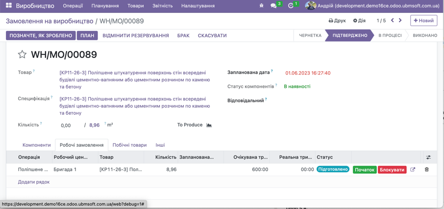The height and width of the screenshot is (209, 444).
Task: Delete the work order row trash icon
Action: click(426, 170)
